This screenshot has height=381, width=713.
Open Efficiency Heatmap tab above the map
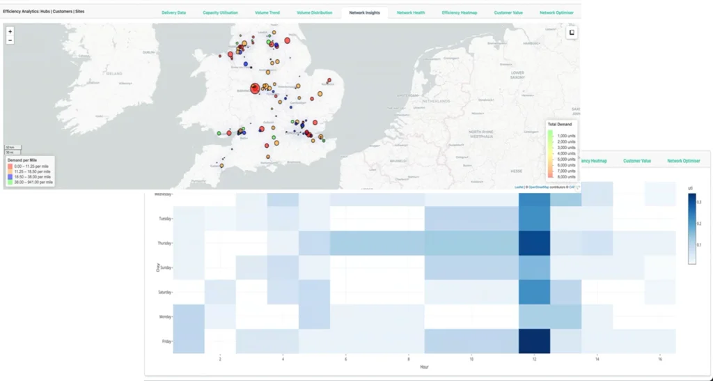click(x=460, y=13)
